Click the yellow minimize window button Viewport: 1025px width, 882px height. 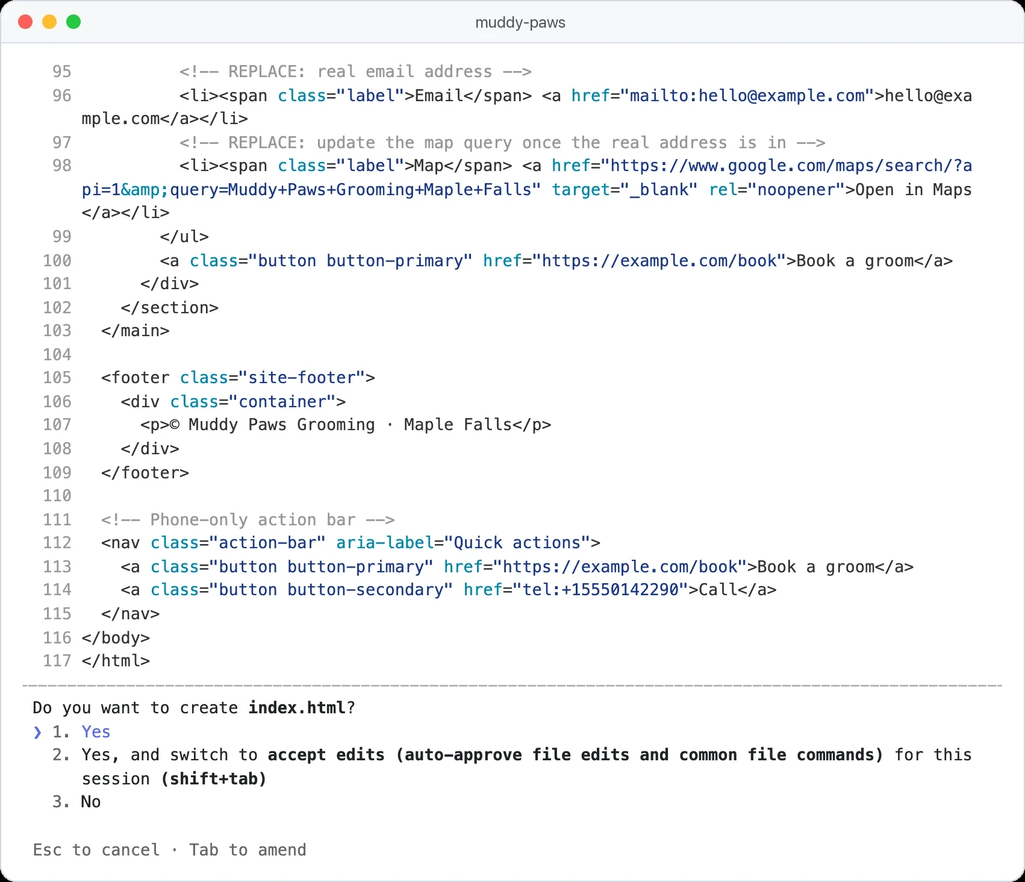point(49,22)
